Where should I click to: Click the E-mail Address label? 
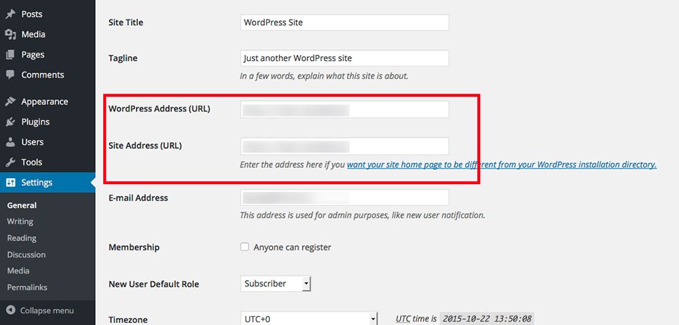point(138,198)
